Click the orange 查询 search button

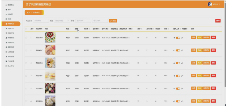pos(113,21)
